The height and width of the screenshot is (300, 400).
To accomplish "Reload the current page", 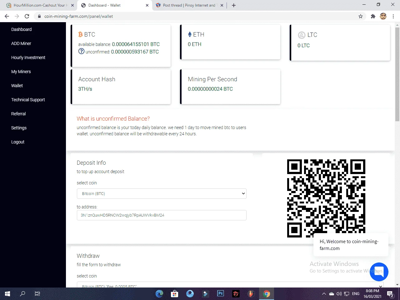I will (27, 16).
